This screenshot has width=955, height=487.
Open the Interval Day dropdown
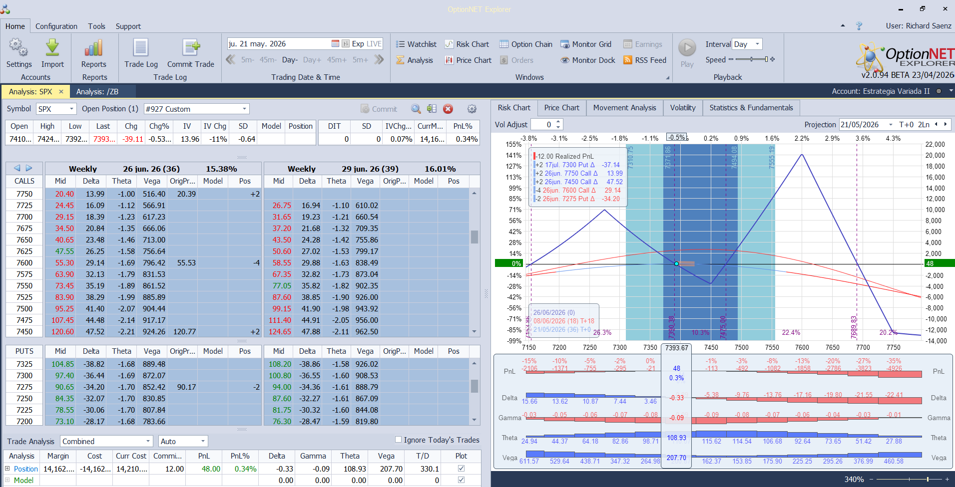pyautogui.click(x=757, y=44)
